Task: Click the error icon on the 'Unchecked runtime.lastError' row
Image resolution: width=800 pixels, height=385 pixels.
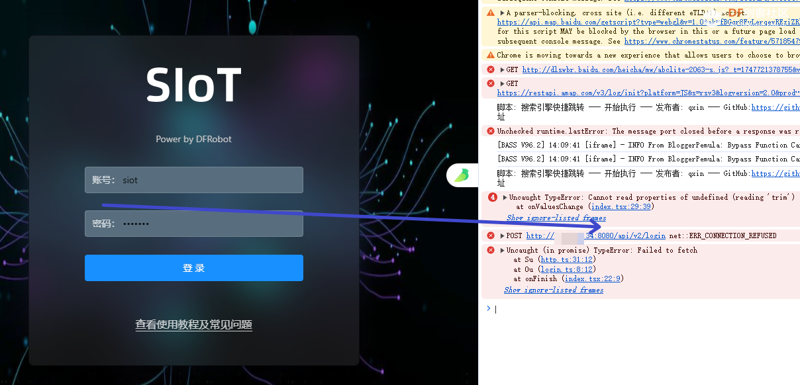Action: click(x=491, y=131)
